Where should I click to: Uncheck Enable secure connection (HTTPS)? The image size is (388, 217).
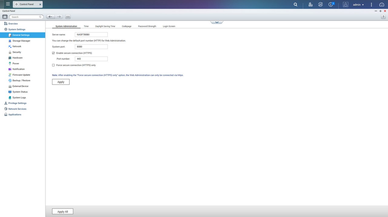53,53
